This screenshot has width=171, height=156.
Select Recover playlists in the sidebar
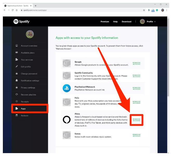coord(28,95)
